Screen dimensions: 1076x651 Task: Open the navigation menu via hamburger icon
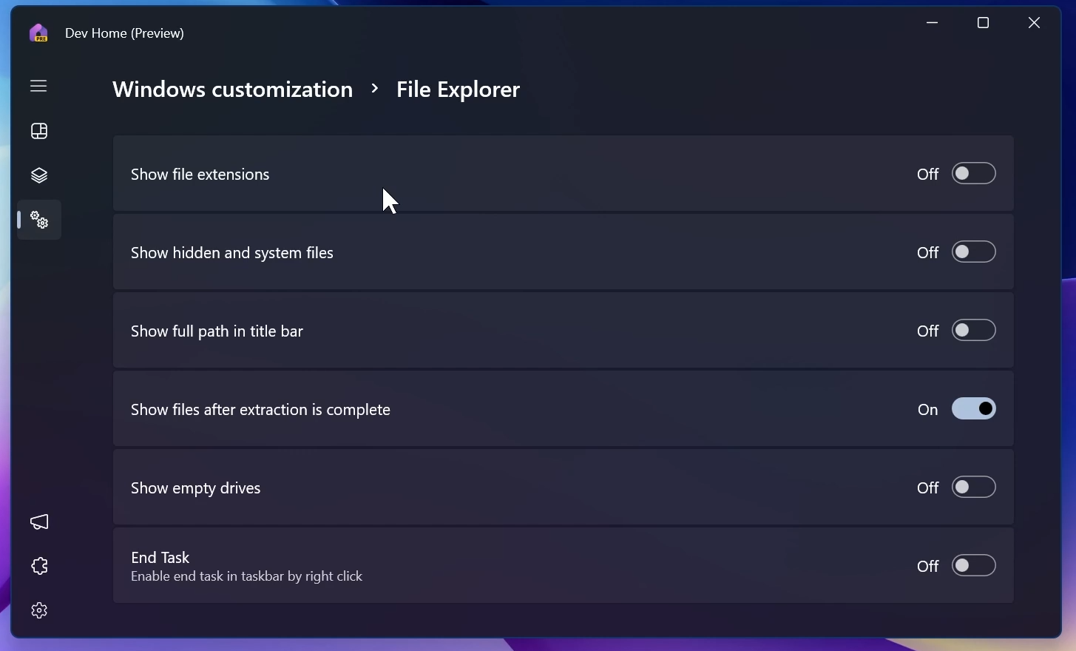click(38, 86)
